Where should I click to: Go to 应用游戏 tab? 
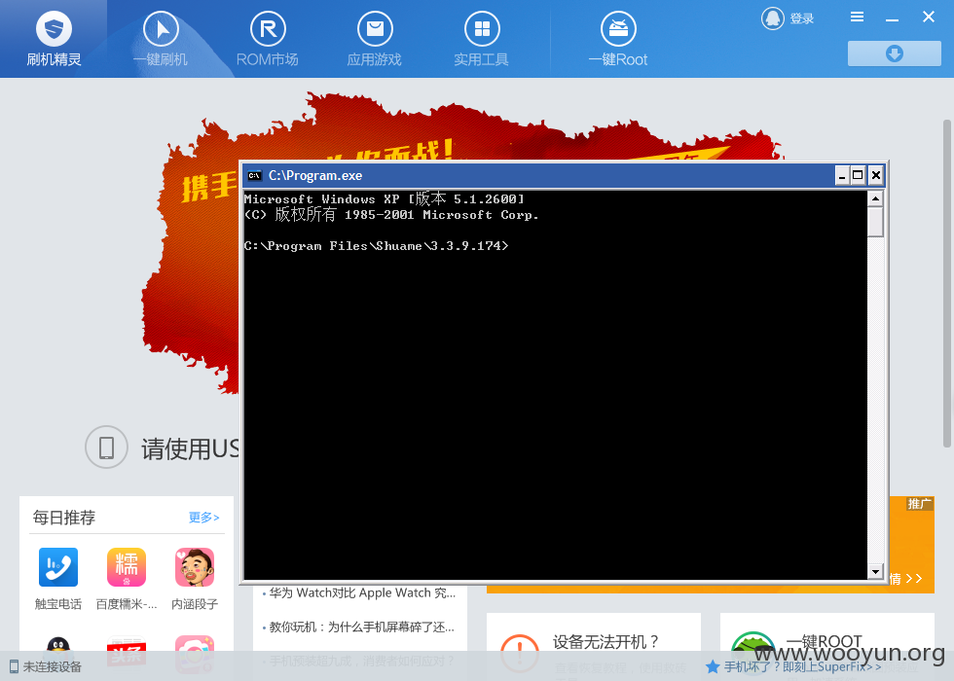click(375, 39)
